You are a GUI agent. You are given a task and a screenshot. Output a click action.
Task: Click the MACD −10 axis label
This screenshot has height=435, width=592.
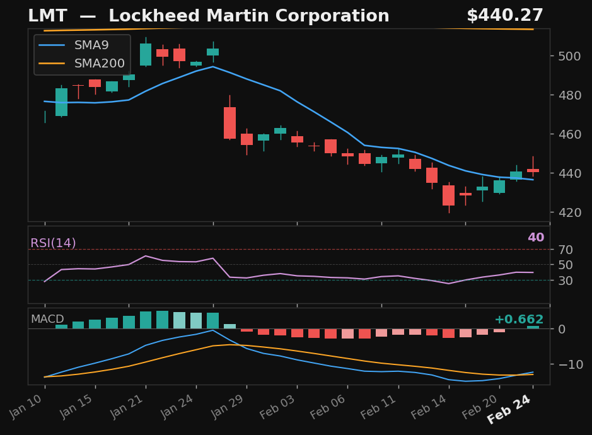pos(571,365)
